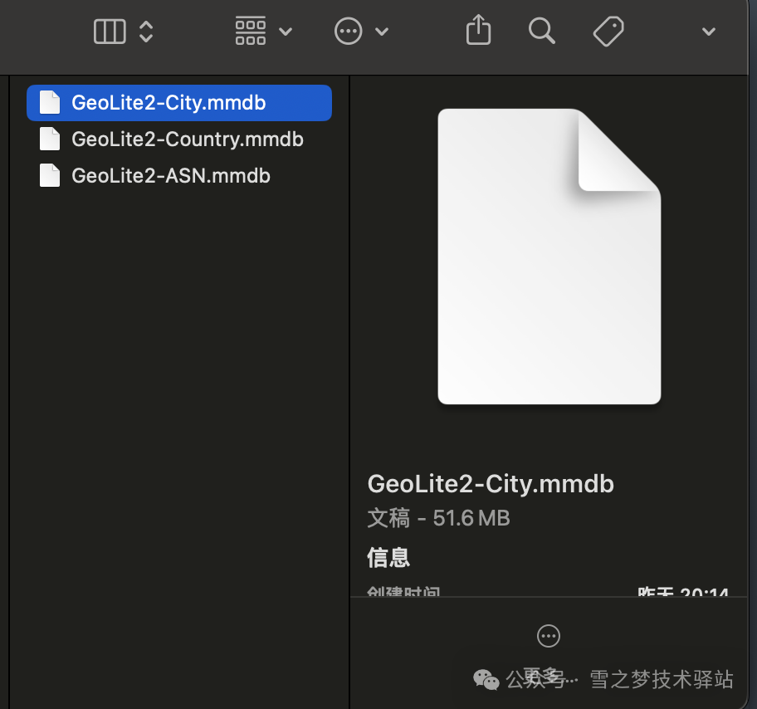Screen dimensions: 757x709
Task: Click the group-by grid icon
Action: click(x=251, y=32)
